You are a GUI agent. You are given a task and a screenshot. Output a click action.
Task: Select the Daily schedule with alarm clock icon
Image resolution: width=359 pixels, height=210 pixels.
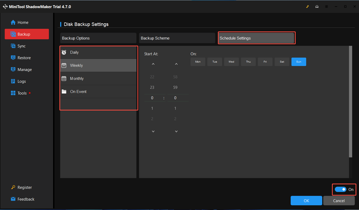point(74,52)
